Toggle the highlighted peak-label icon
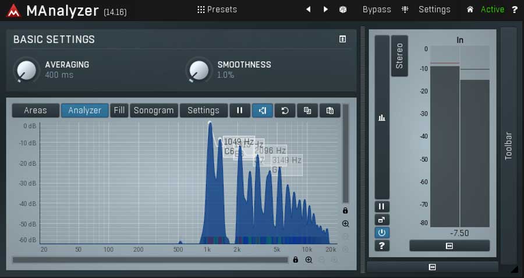This screenshot has height=278, width=524. point(263,110)
